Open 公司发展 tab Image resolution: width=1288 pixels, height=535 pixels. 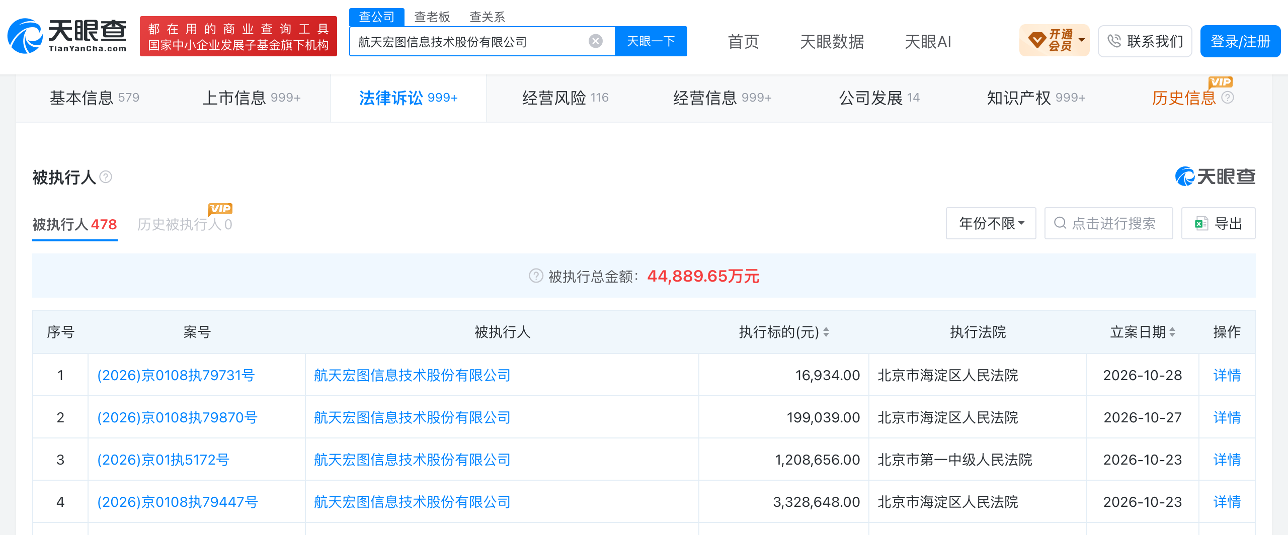(879, 98)
